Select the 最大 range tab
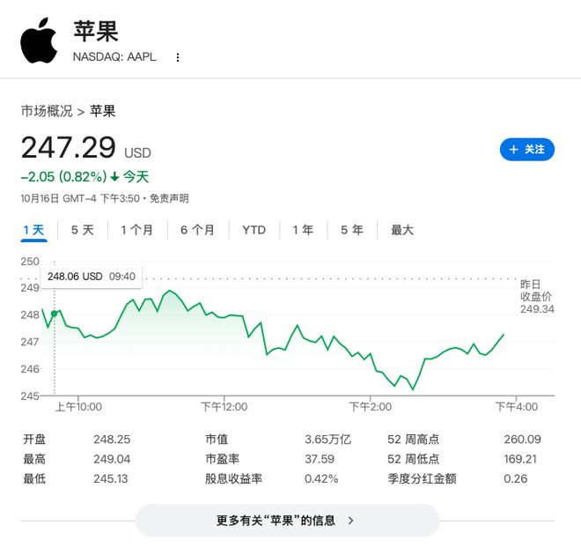The image size is (581, 555). pyautogui.click(x=402, y=230)
